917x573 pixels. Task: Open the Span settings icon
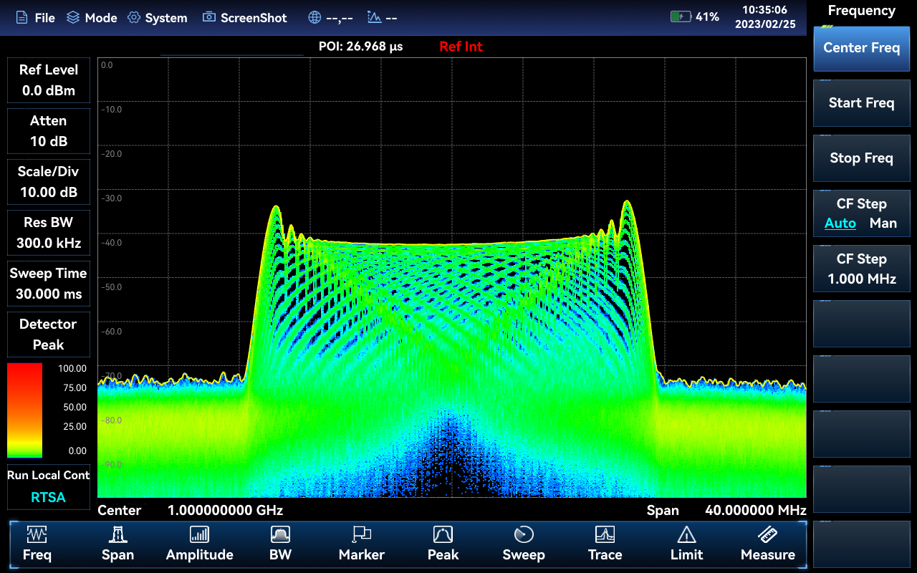pyautogui.click(x=117, y=534)
